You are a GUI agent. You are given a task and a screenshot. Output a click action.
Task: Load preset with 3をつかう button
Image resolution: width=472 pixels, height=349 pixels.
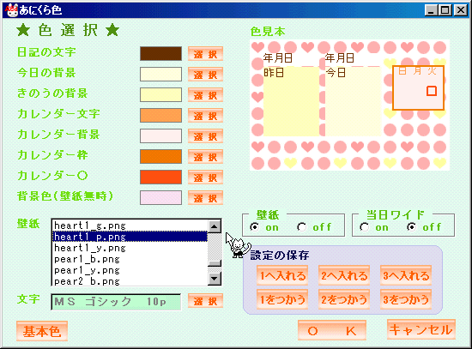(x=406, y=299)
